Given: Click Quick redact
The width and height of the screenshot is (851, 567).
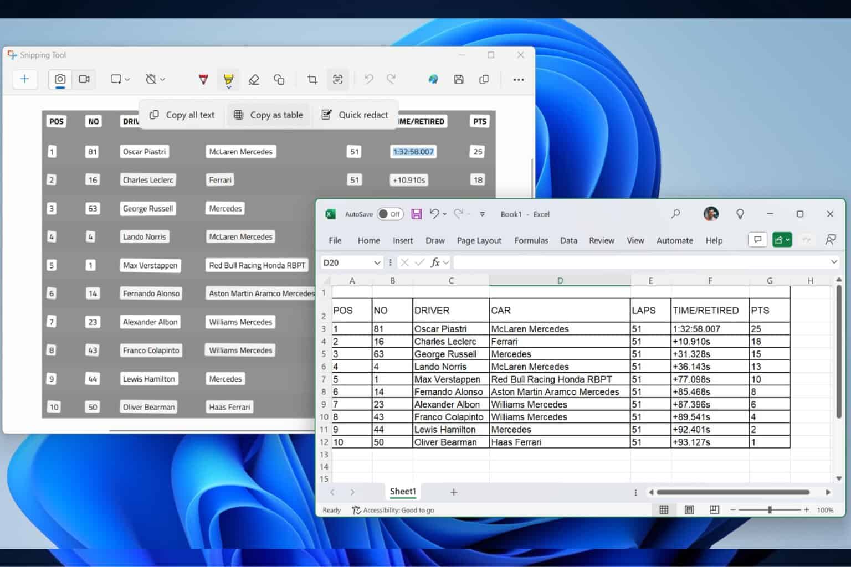Looking at the screenshot, I should [355, 115].
